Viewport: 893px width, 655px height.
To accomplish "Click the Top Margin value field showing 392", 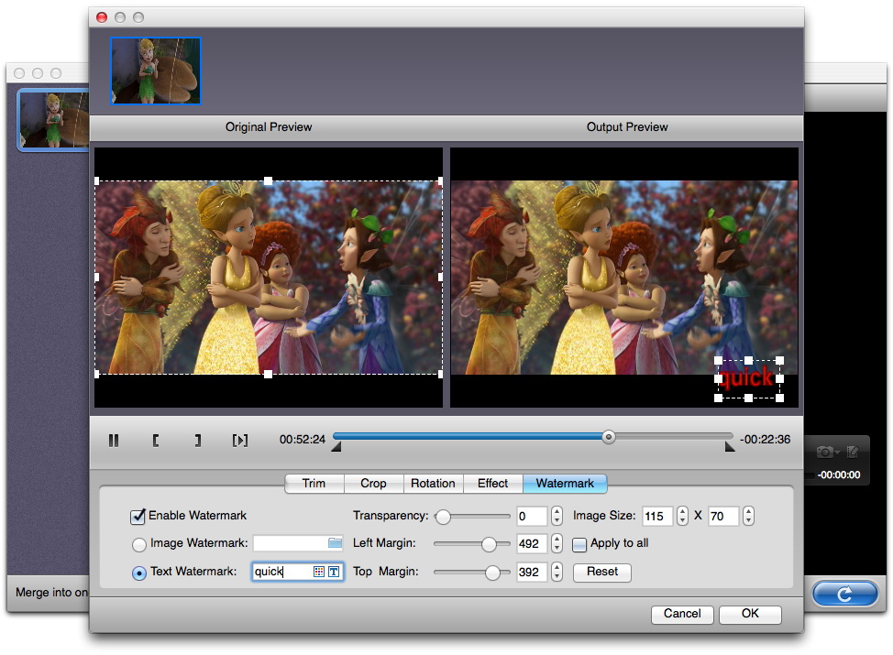I will click(532, 572).
